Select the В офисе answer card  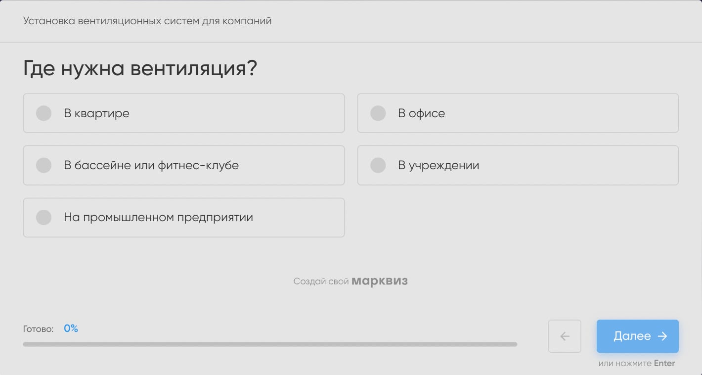click(518, 113)
